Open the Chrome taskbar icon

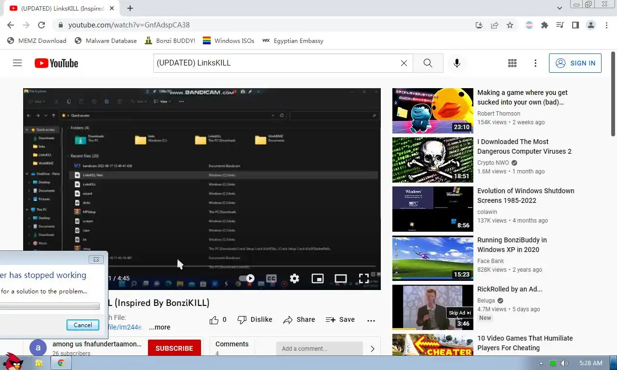[x=61, y=363]
